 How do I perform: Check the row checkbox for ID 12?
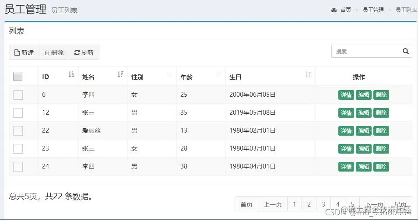coord(18,113)
